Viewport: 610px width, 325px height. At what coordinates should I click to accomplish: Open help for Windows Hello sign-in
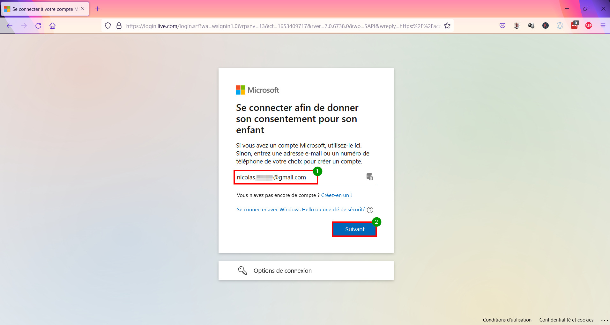[370, 210]
